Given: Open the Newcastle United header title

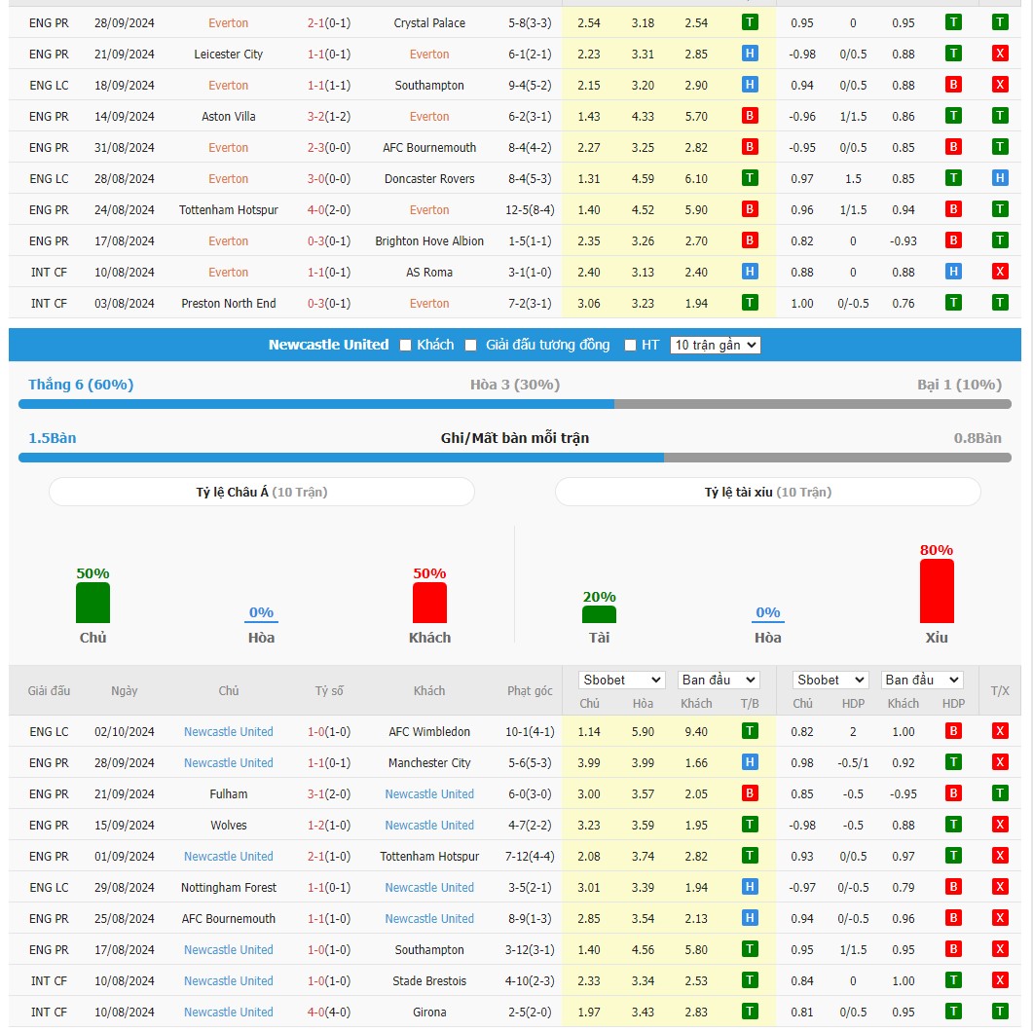Looking at the screenshot, I should coord(329,345).
